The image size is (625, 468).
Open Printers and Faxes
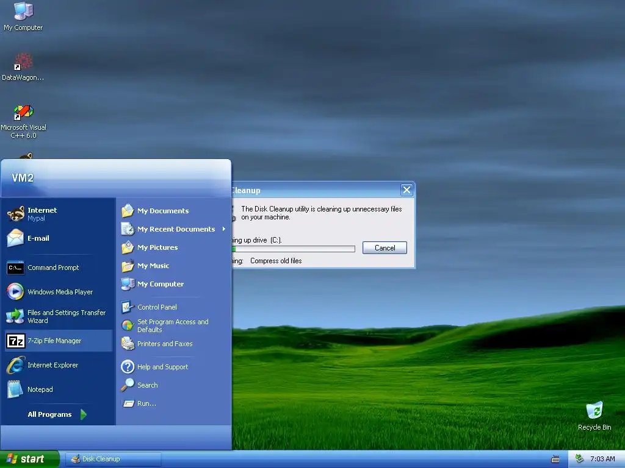coord(174,344)
